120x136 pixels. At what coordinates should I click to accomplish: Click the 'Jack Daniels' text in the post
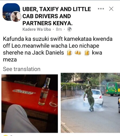click(48, 52)
